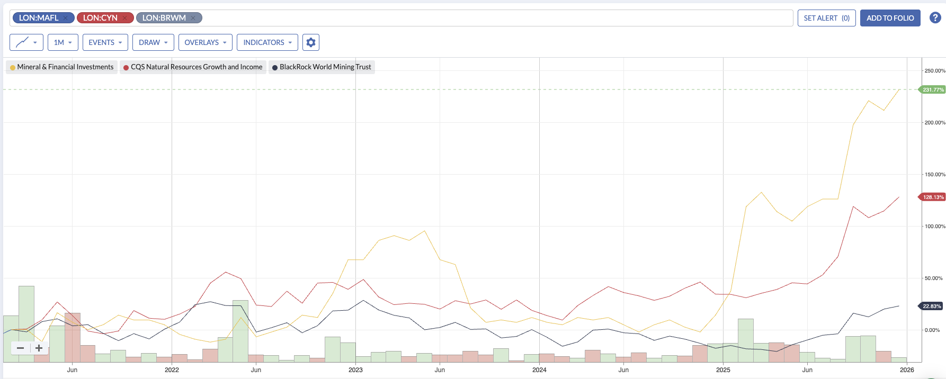
Task: Click the 250.00% y-axis label
Action: (x=935, y=71)
